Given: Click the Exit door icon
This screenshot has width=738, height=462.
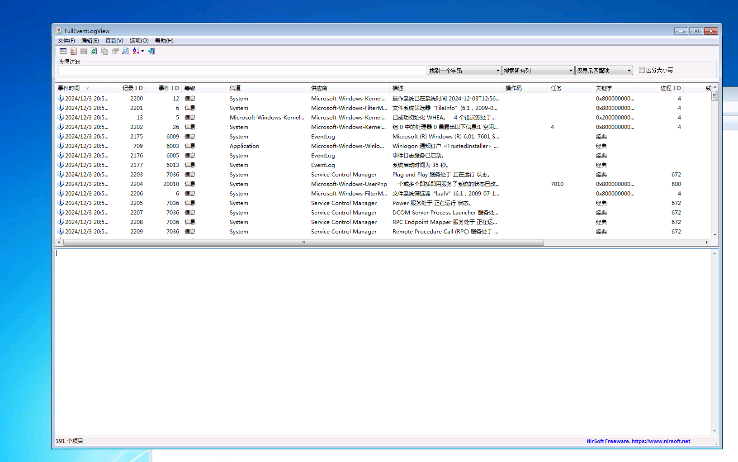Looking at the screenshot, I should tap(151, 51).
